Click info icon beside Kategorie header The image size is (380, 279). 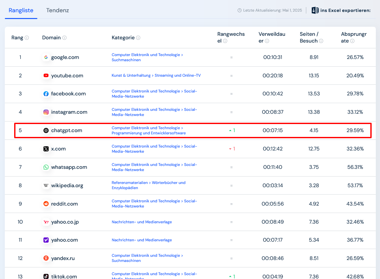[x=138, y=38]
